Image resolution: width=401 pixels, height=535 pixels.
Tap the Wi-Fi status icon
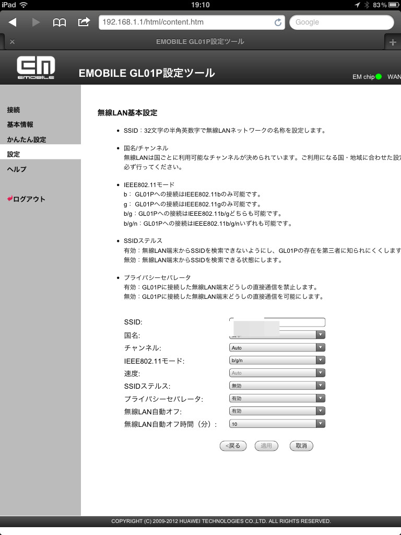pyautogui.click(x=23, y=5)
